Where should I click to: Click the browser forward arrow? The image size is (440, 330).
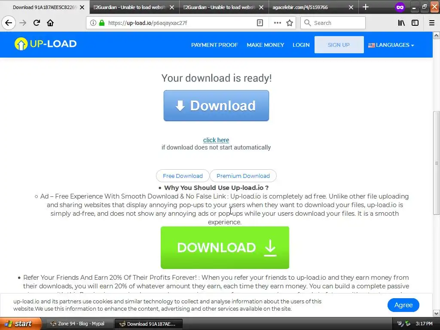pyautogui.click(x=23, y=23)
